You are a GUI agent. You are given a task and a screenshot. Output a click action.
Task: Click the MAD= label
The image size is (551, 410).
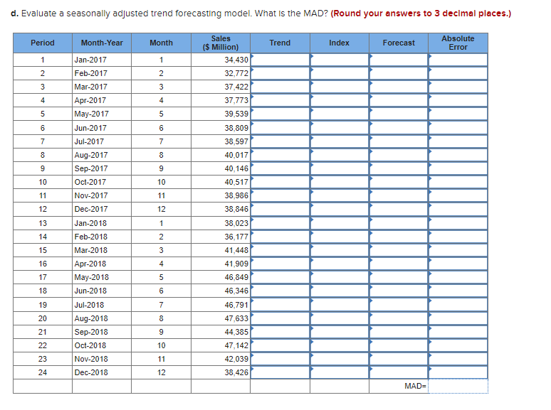coord(415,386)
